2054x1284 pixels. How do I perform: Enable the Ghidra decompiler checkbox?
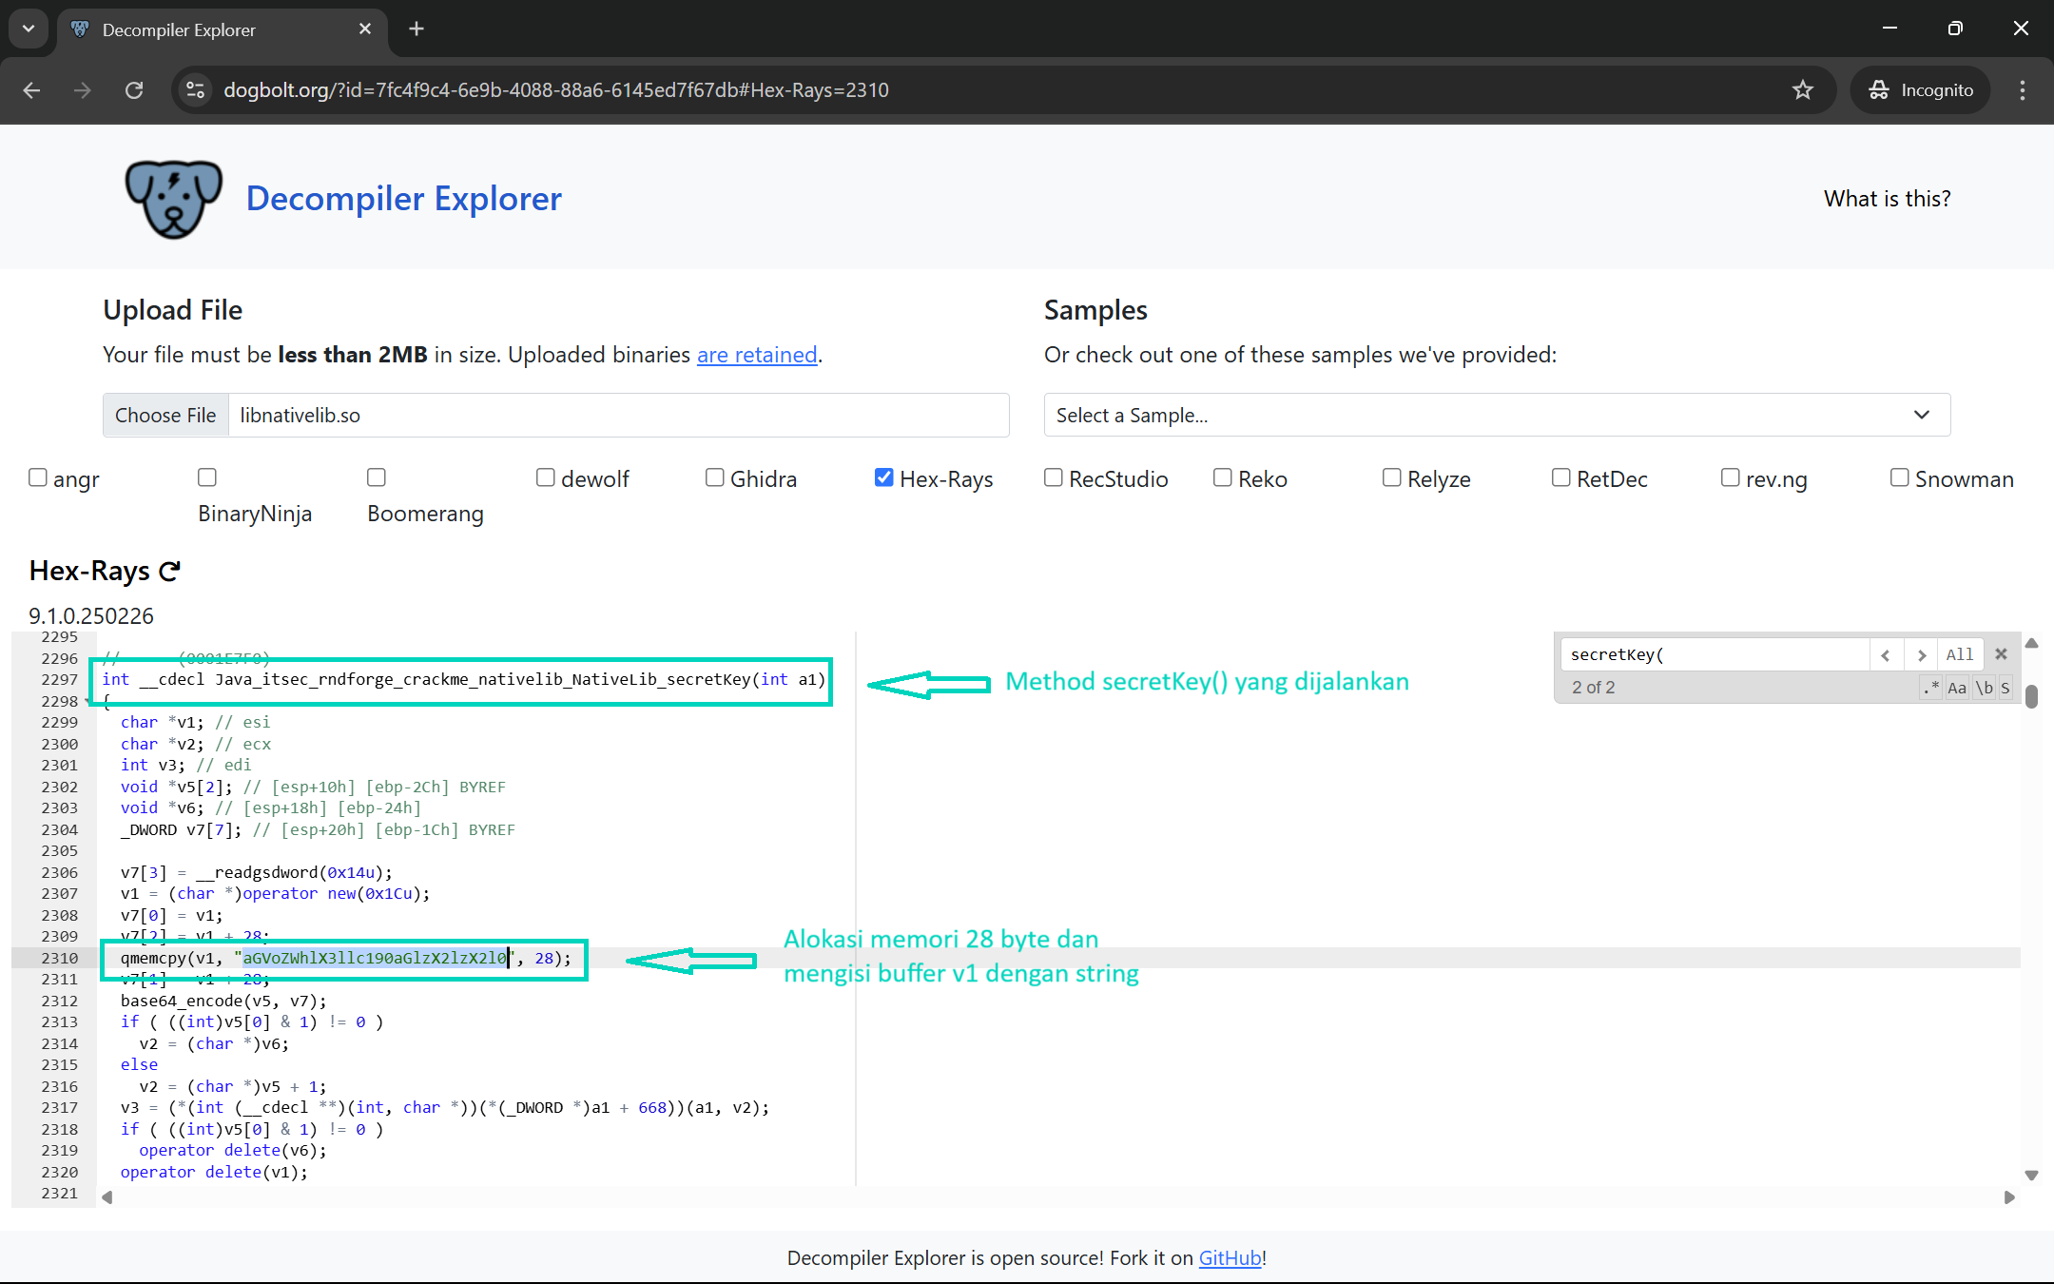(x=715, y=477)
